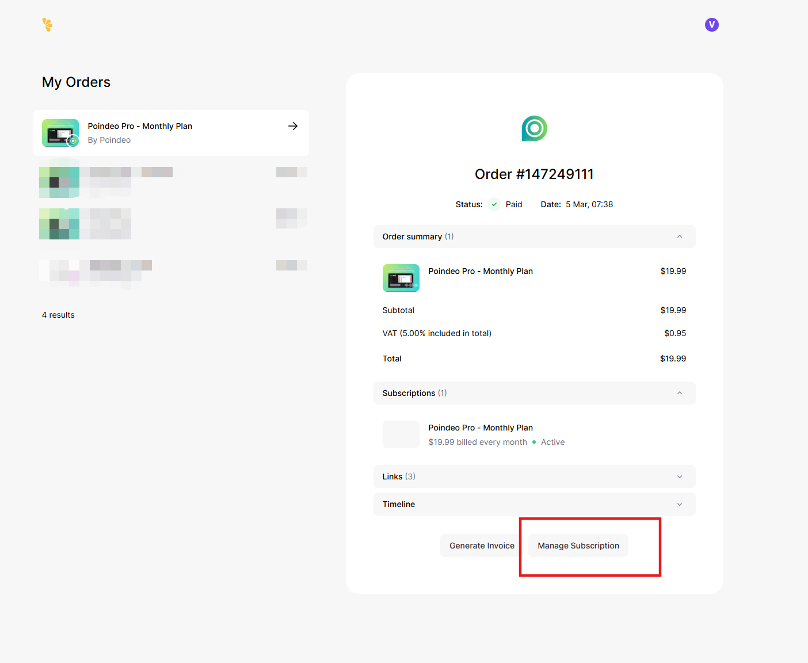Select the arrow on the Poindeo Pro order
Image resolution: width=808 pixels, height=663 pixels.
coord(293,125)
